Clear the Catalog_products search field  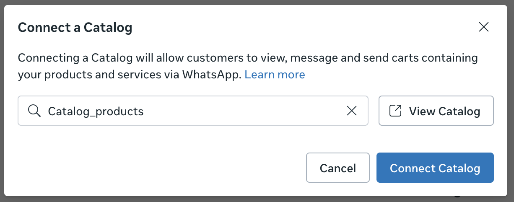click(351, 111)
